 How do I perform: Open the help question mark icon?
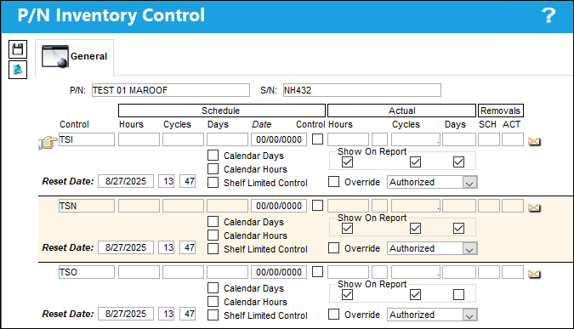click(x=548, y=15)
